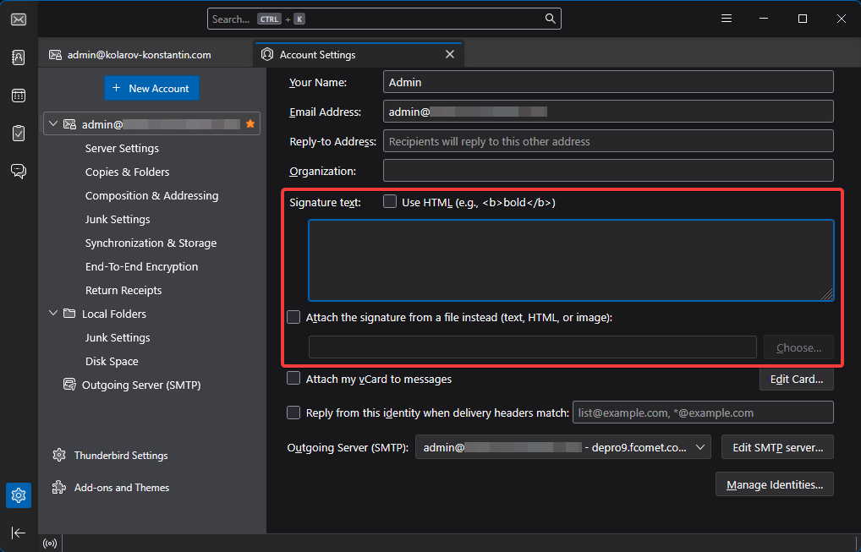861x552 pixels.
Task: Click the Thunderbird Settings gear icon
Action: pyautogui.click(x=58, y=456)
